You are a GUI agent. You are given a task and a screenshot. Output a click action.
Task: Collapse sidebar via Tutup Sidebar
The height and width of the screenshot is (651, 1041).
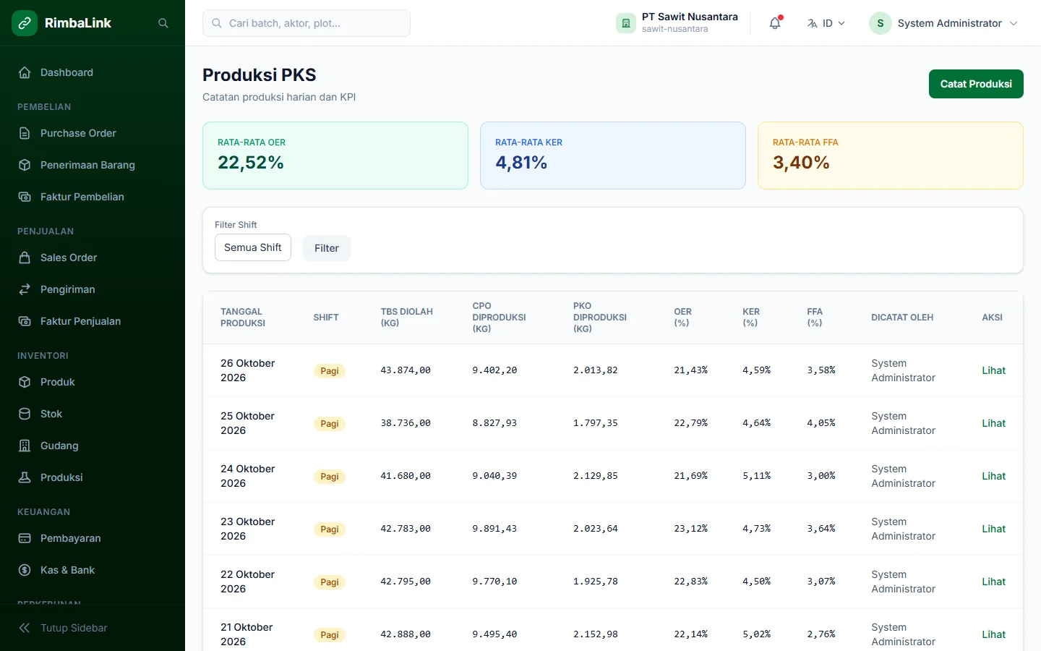(93, 628)
